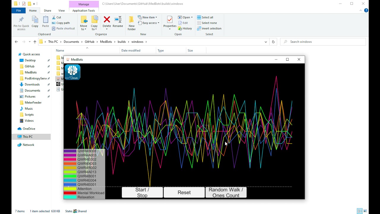Expand the Open dropdown in the ribbon
Image resolution: width=380 pixels, height=214 pixels.
(x=186, y=18)
